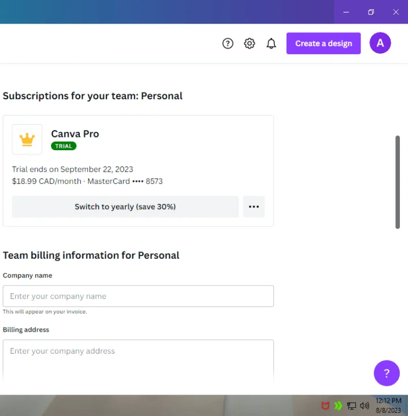Minimize the Canva window
The height and width of the screenshot is (416, 408).
346,12
